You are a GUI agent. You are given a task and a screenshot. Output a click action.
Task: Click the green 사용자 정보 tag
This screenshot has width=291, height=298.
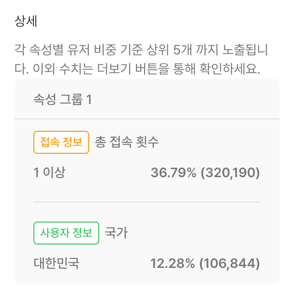(x=66, y=233)
